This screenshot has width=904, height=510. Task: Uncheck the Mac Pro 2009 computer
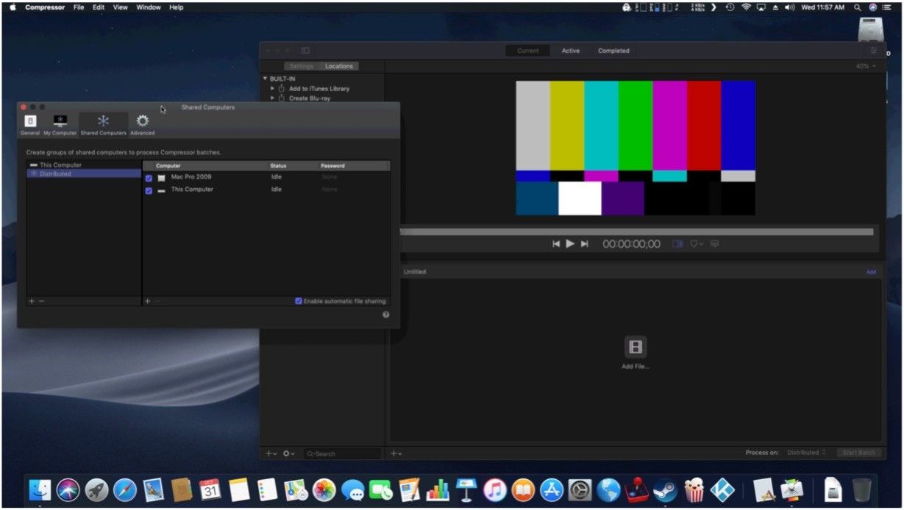[149, 178]
